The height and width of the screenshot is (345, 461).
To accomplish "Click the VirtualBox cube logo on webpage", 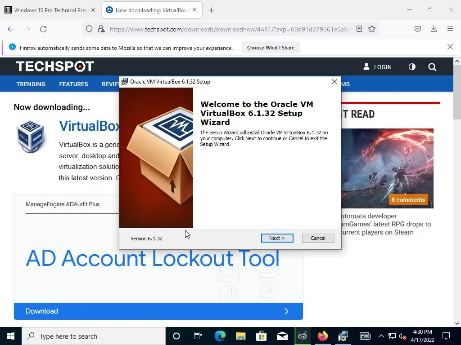I will (x=30, y=137).
